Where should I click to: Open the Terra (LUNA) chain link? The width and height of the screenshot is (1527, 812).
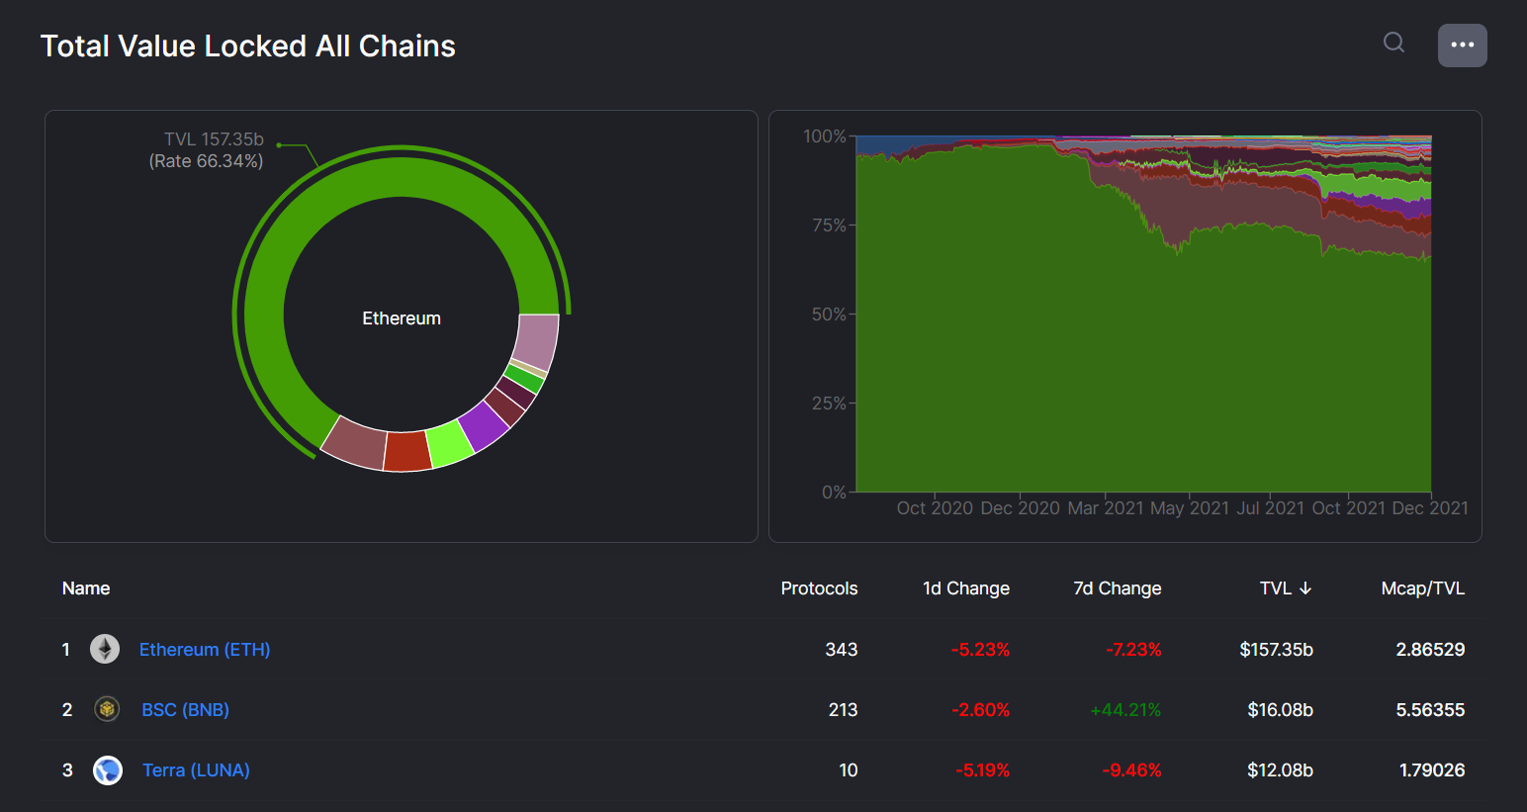pyautogui.click(x=196, y=770)
